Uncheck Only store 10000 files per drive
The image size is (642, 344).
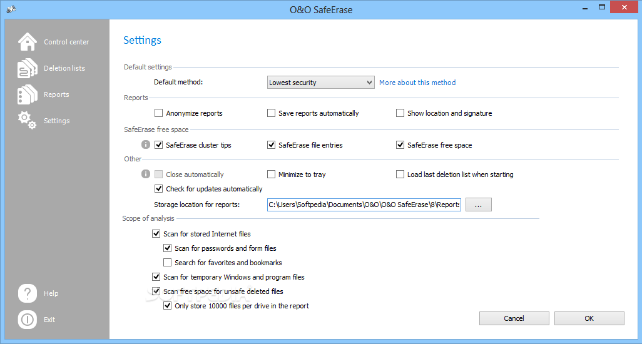(168, 306)
